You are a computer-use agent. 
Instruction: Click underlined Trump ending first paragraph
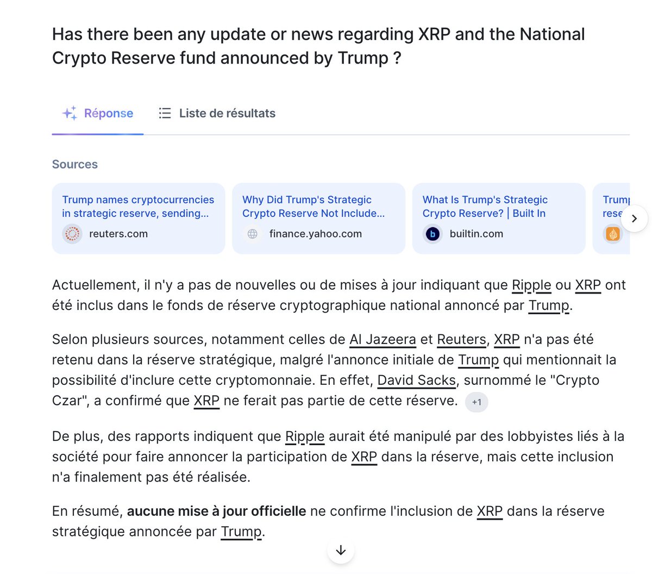point(549,305)
